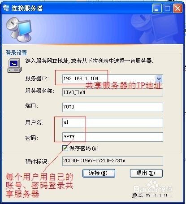186x204 pixels.
Task: Click the Baidu paw watermark logo
Action: click(x=152, y=187)
